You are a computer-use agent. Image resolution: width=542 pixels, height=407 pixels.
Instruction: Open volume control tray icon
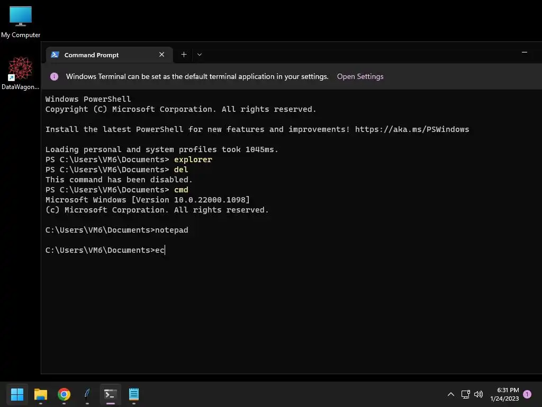point(478,394)
